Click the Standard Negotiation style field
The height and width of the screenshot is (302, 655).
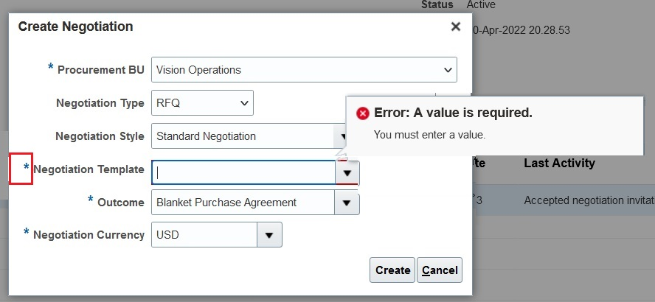click(242, 136)
